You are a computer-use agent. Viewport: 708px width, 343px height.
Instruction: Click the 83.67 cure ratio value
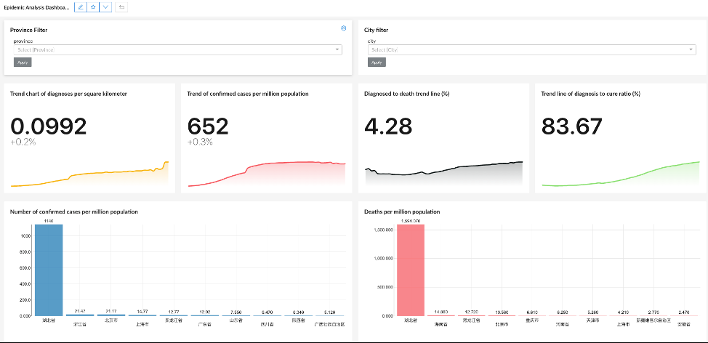click(x=571, y=126)
